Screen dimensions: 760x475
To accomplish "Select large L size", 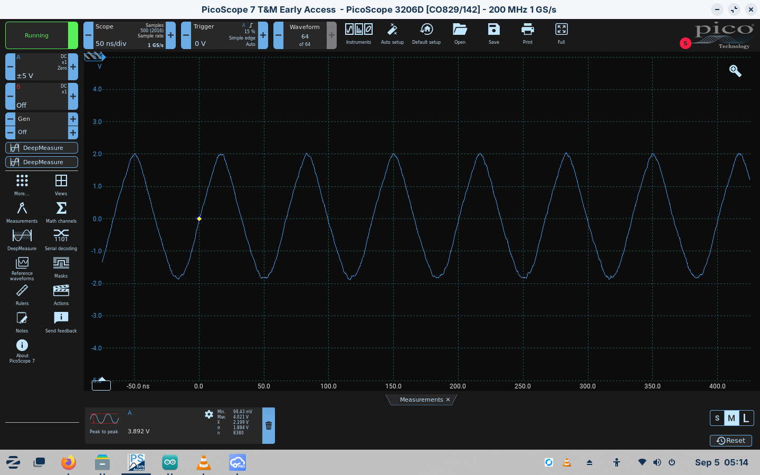I will click(746, 418).
